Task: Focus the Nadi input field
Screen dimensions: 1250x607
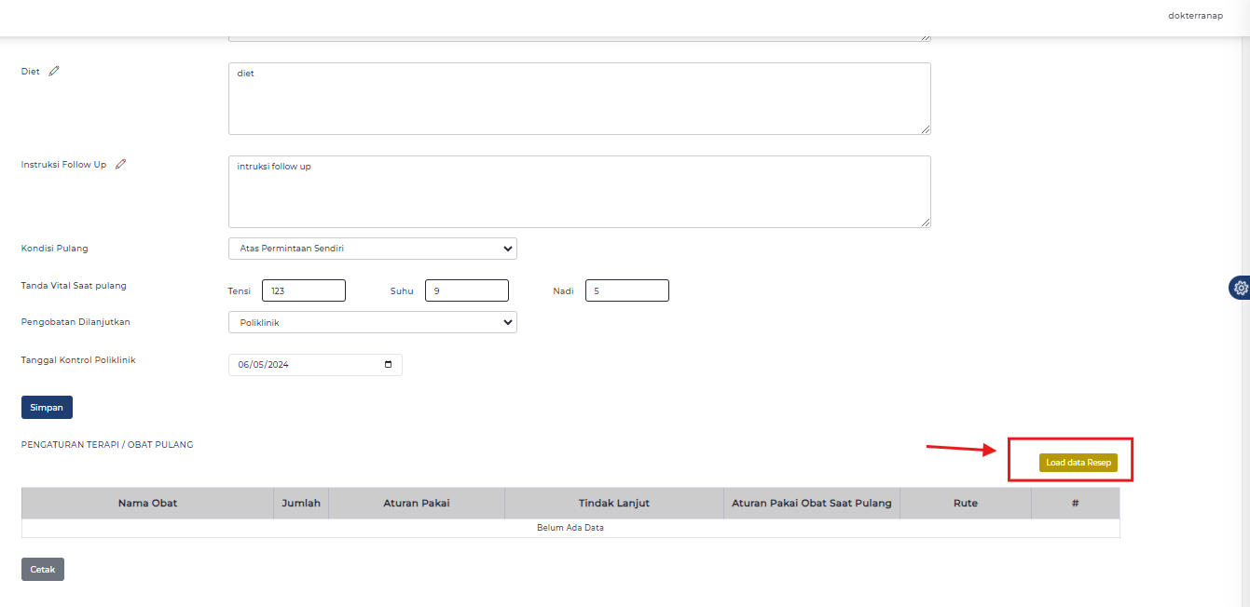Action: (626, 290)
